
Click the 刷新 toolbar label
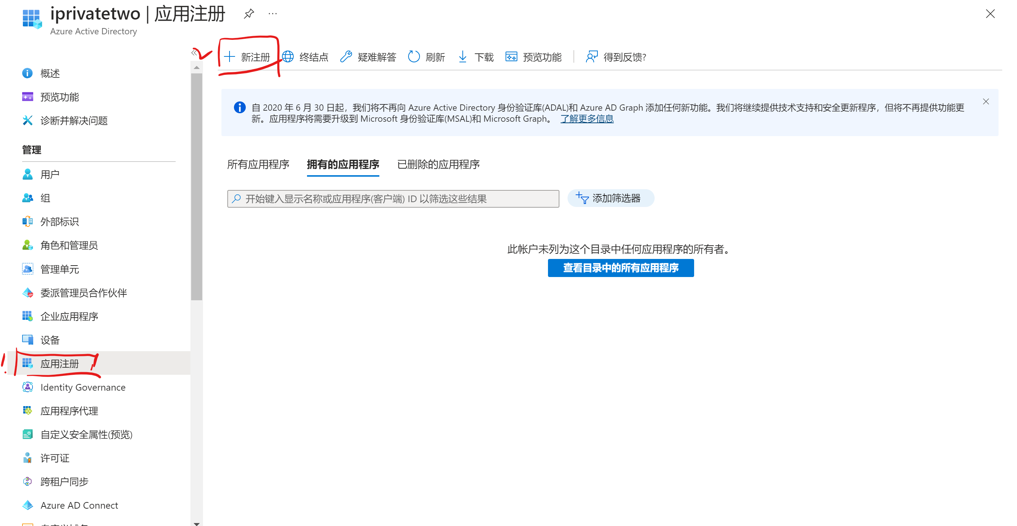click(x=435, y=57)
